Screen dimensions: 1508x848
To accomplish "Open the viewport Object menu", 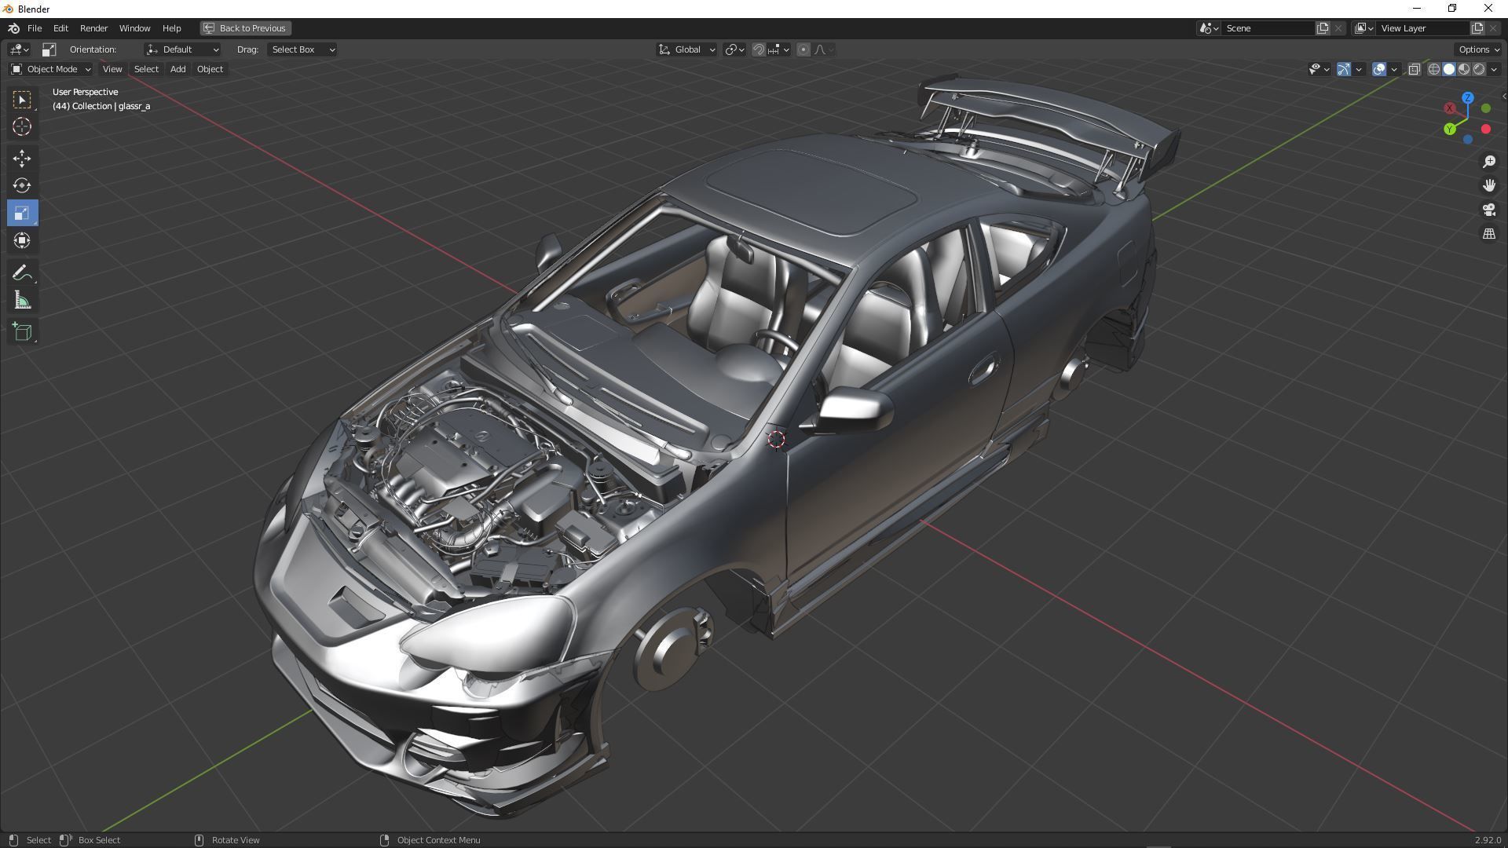I will 210,69.
